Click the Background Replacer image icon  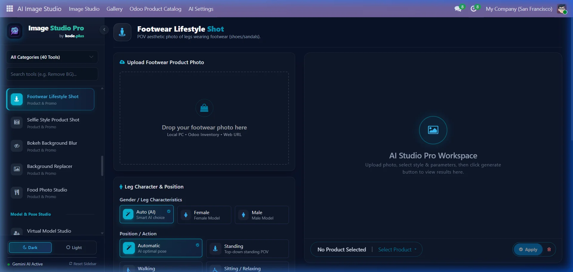17,169
